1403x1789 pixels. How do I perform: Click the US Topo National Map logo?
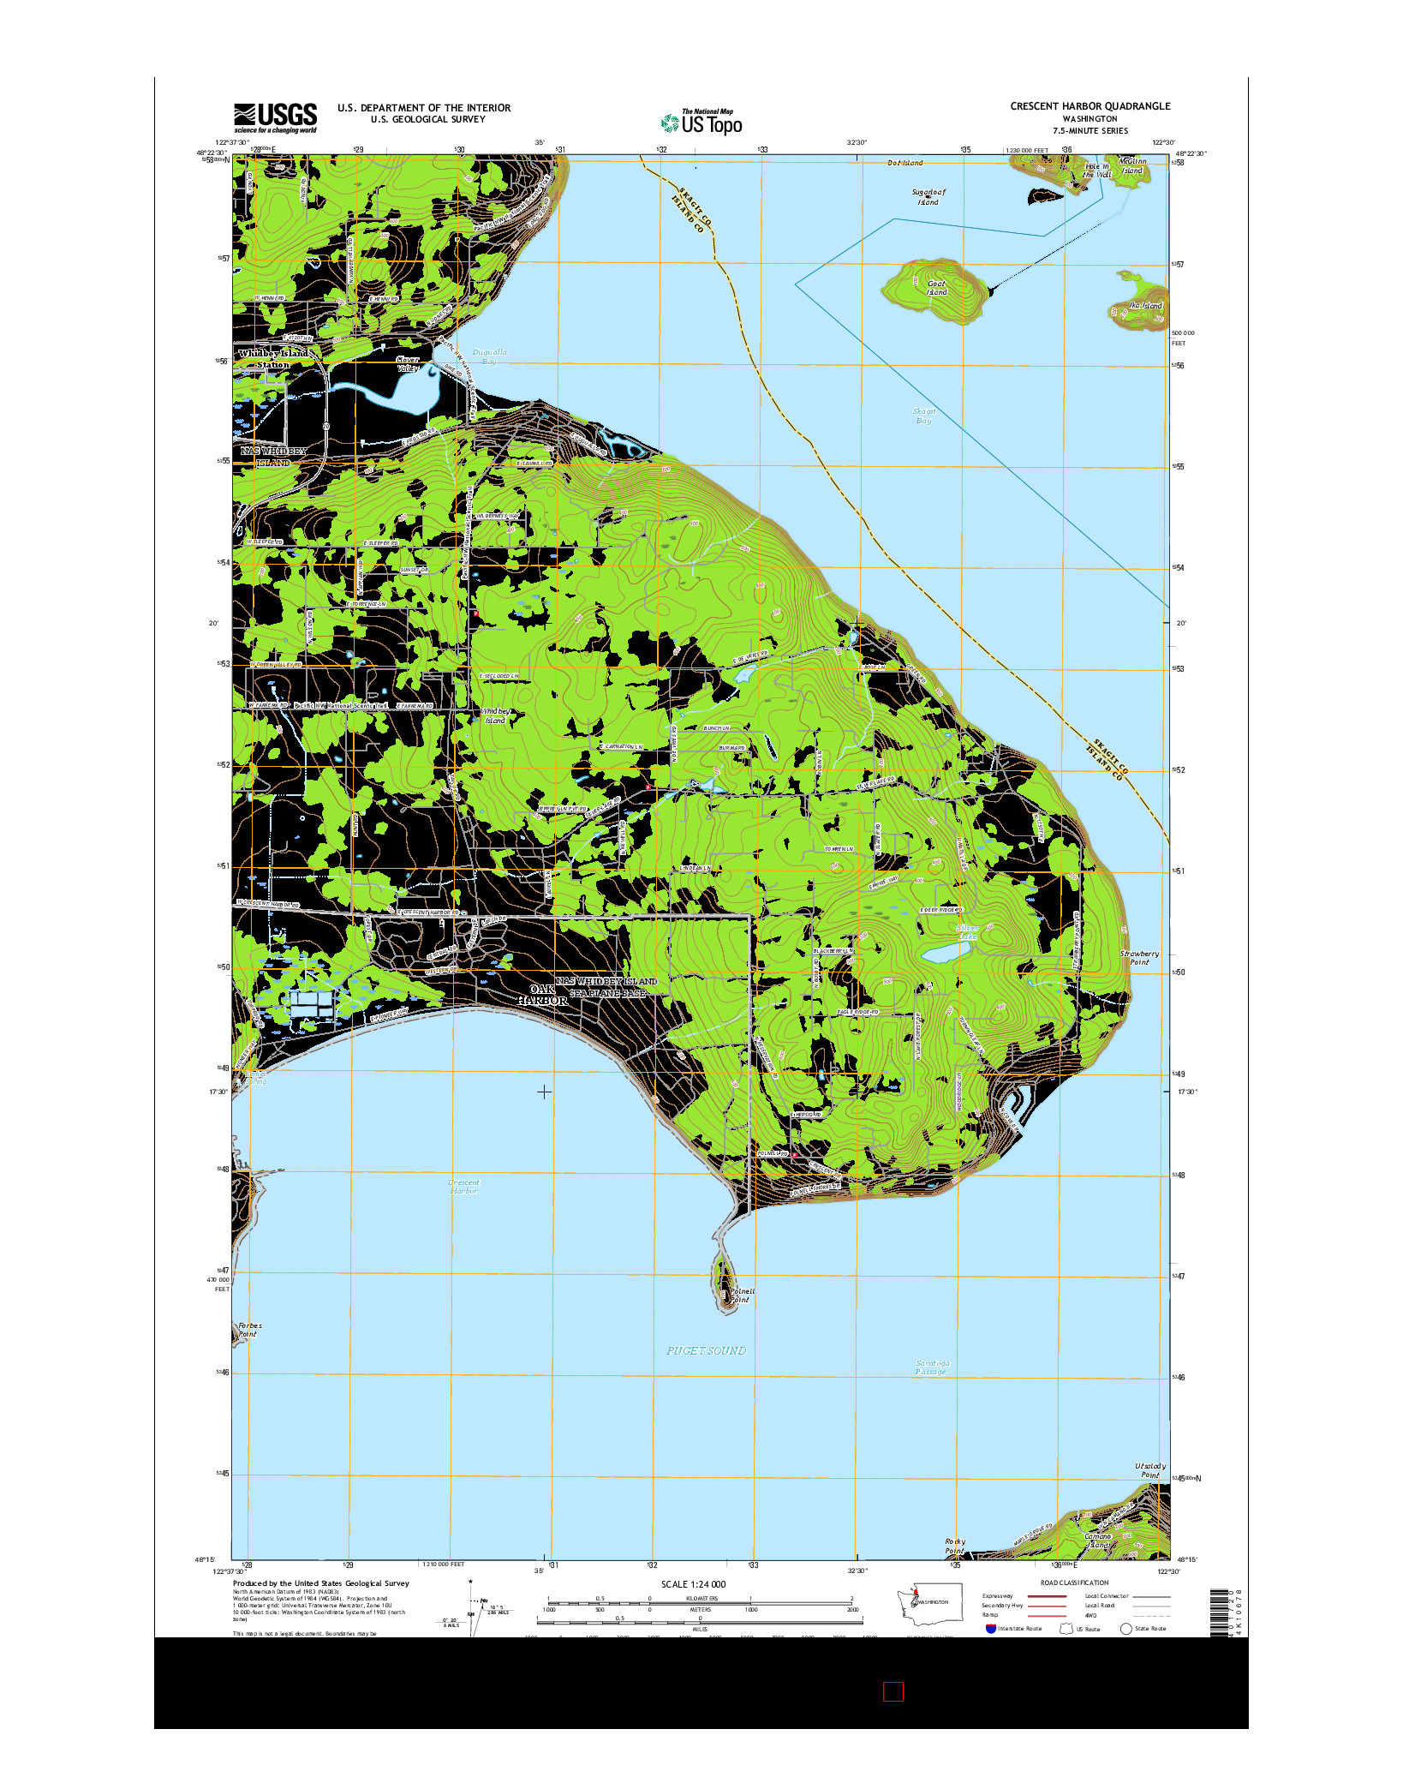pyautogui.click(x=701, y=123)
